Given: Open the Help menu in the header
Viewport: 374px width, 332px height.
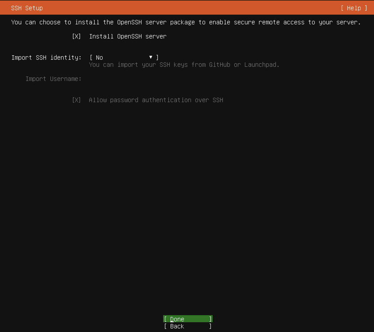Looking at the screenshot, I should point(354,8).
